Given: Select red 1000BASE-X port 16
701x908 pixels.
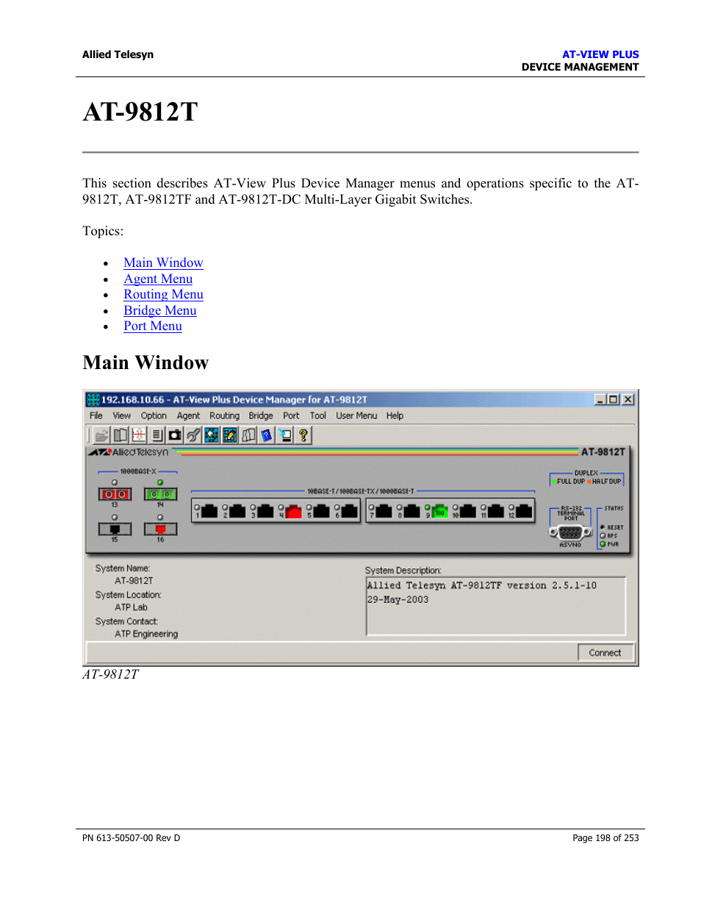Looking at the screenshot, I should [x=160, y=529].
